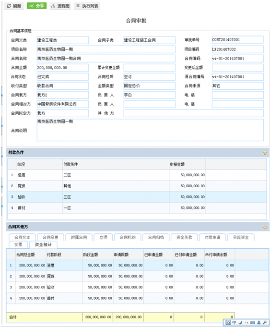Click the 已申请金额 column header

tap(159, 254)
